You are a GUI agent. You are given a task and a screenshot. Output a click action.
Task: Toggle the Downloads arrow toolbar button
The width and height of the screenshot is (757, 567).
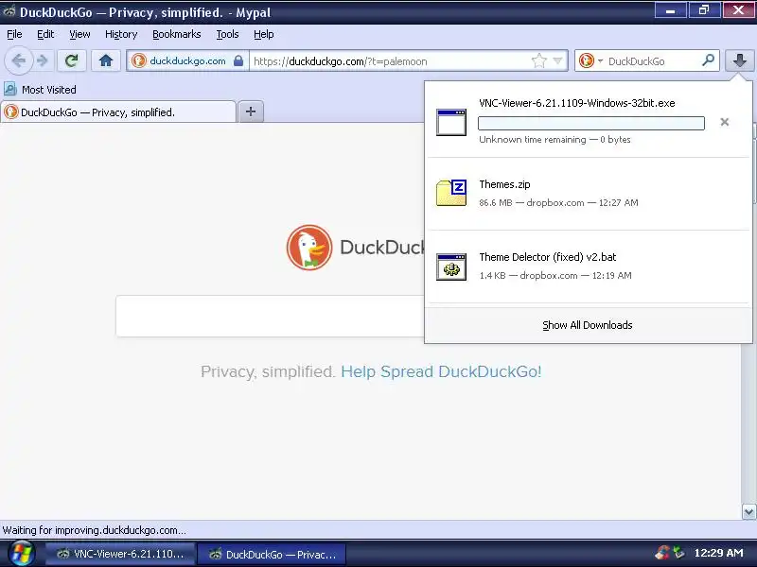point(740,60)
